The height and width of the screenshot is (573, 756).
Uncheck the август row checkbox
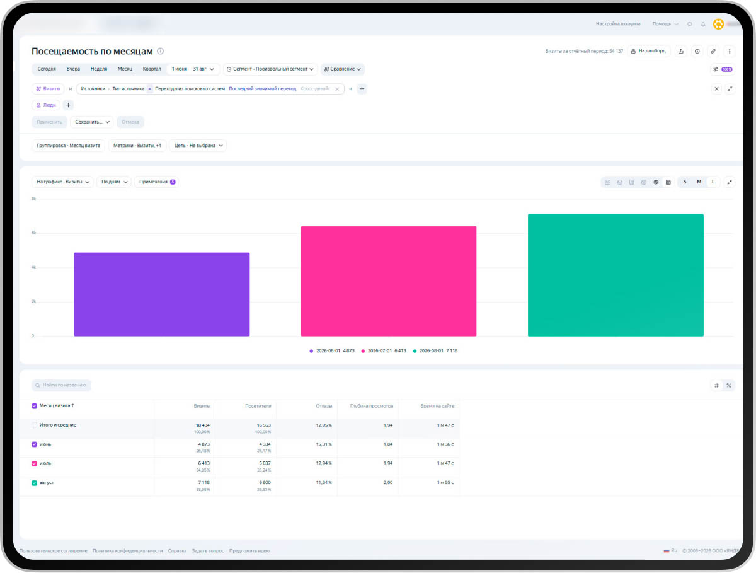35,483
